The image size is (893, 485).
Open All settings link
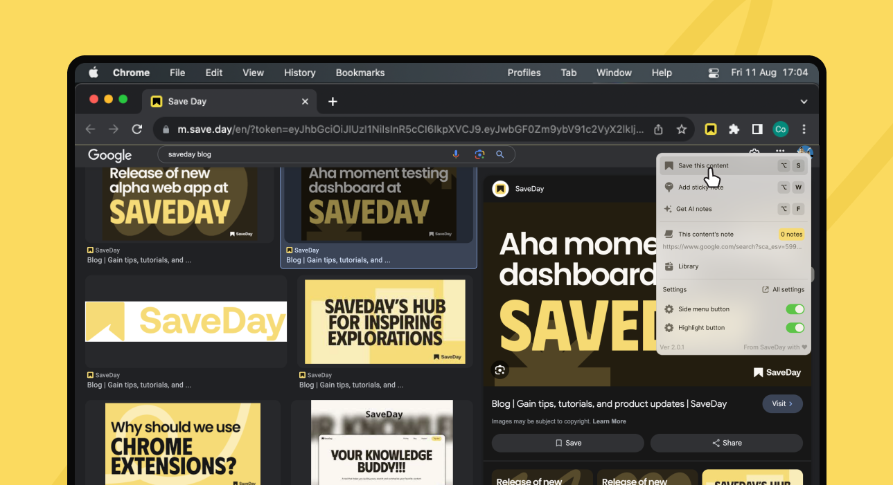[784, 290]
